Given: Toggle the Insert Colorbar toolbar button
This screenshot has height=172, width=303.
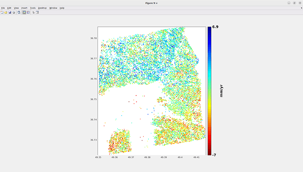Looking at the screenshot, I should (24, 12).
